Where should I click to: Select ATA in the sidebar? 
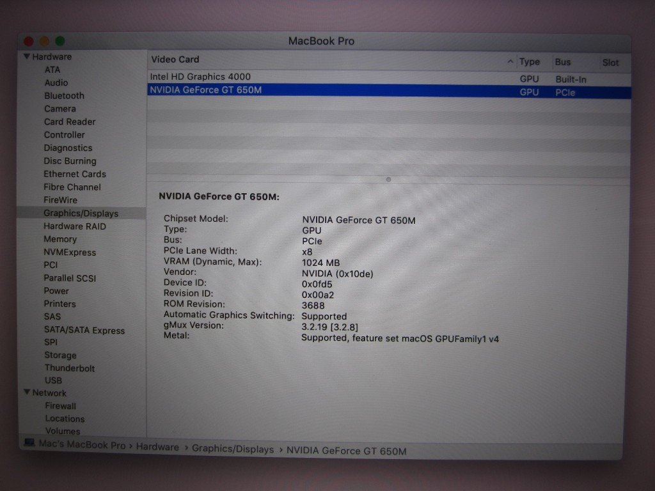point(52,70)
